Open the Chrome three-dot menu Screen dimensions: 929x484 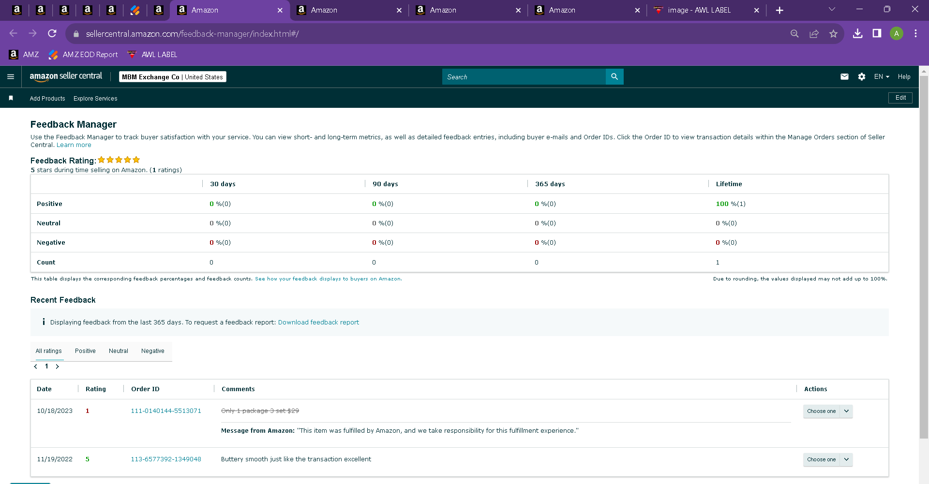(915, 33)
